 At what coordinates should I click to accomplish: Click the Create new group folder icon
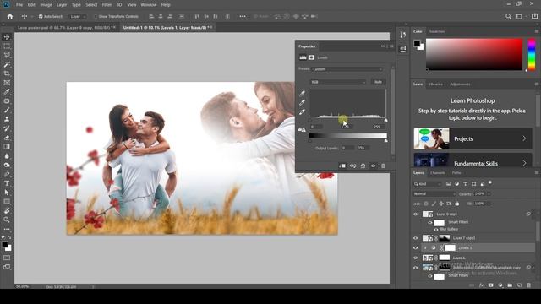[510, 285]
